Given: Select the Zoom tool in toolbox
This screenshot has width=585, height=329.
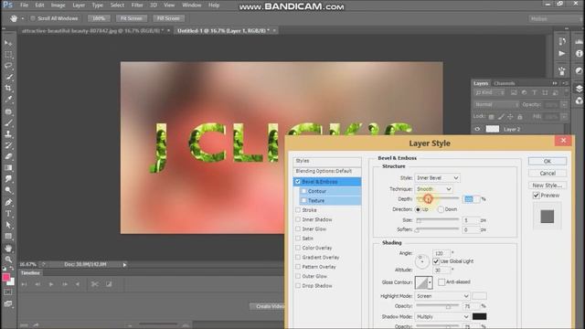Looking at the screenshot, I should pyautogui.click(x=8, y=260).
